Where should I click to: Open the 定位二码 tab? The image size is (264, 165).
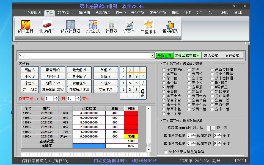click(x=138, y=13)
